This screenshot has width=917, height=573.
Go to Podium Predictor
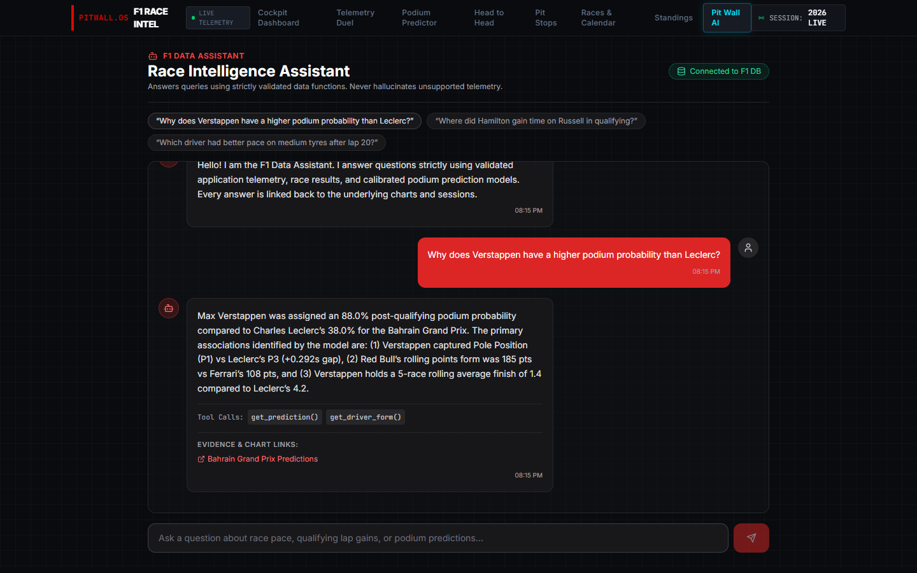419,18
